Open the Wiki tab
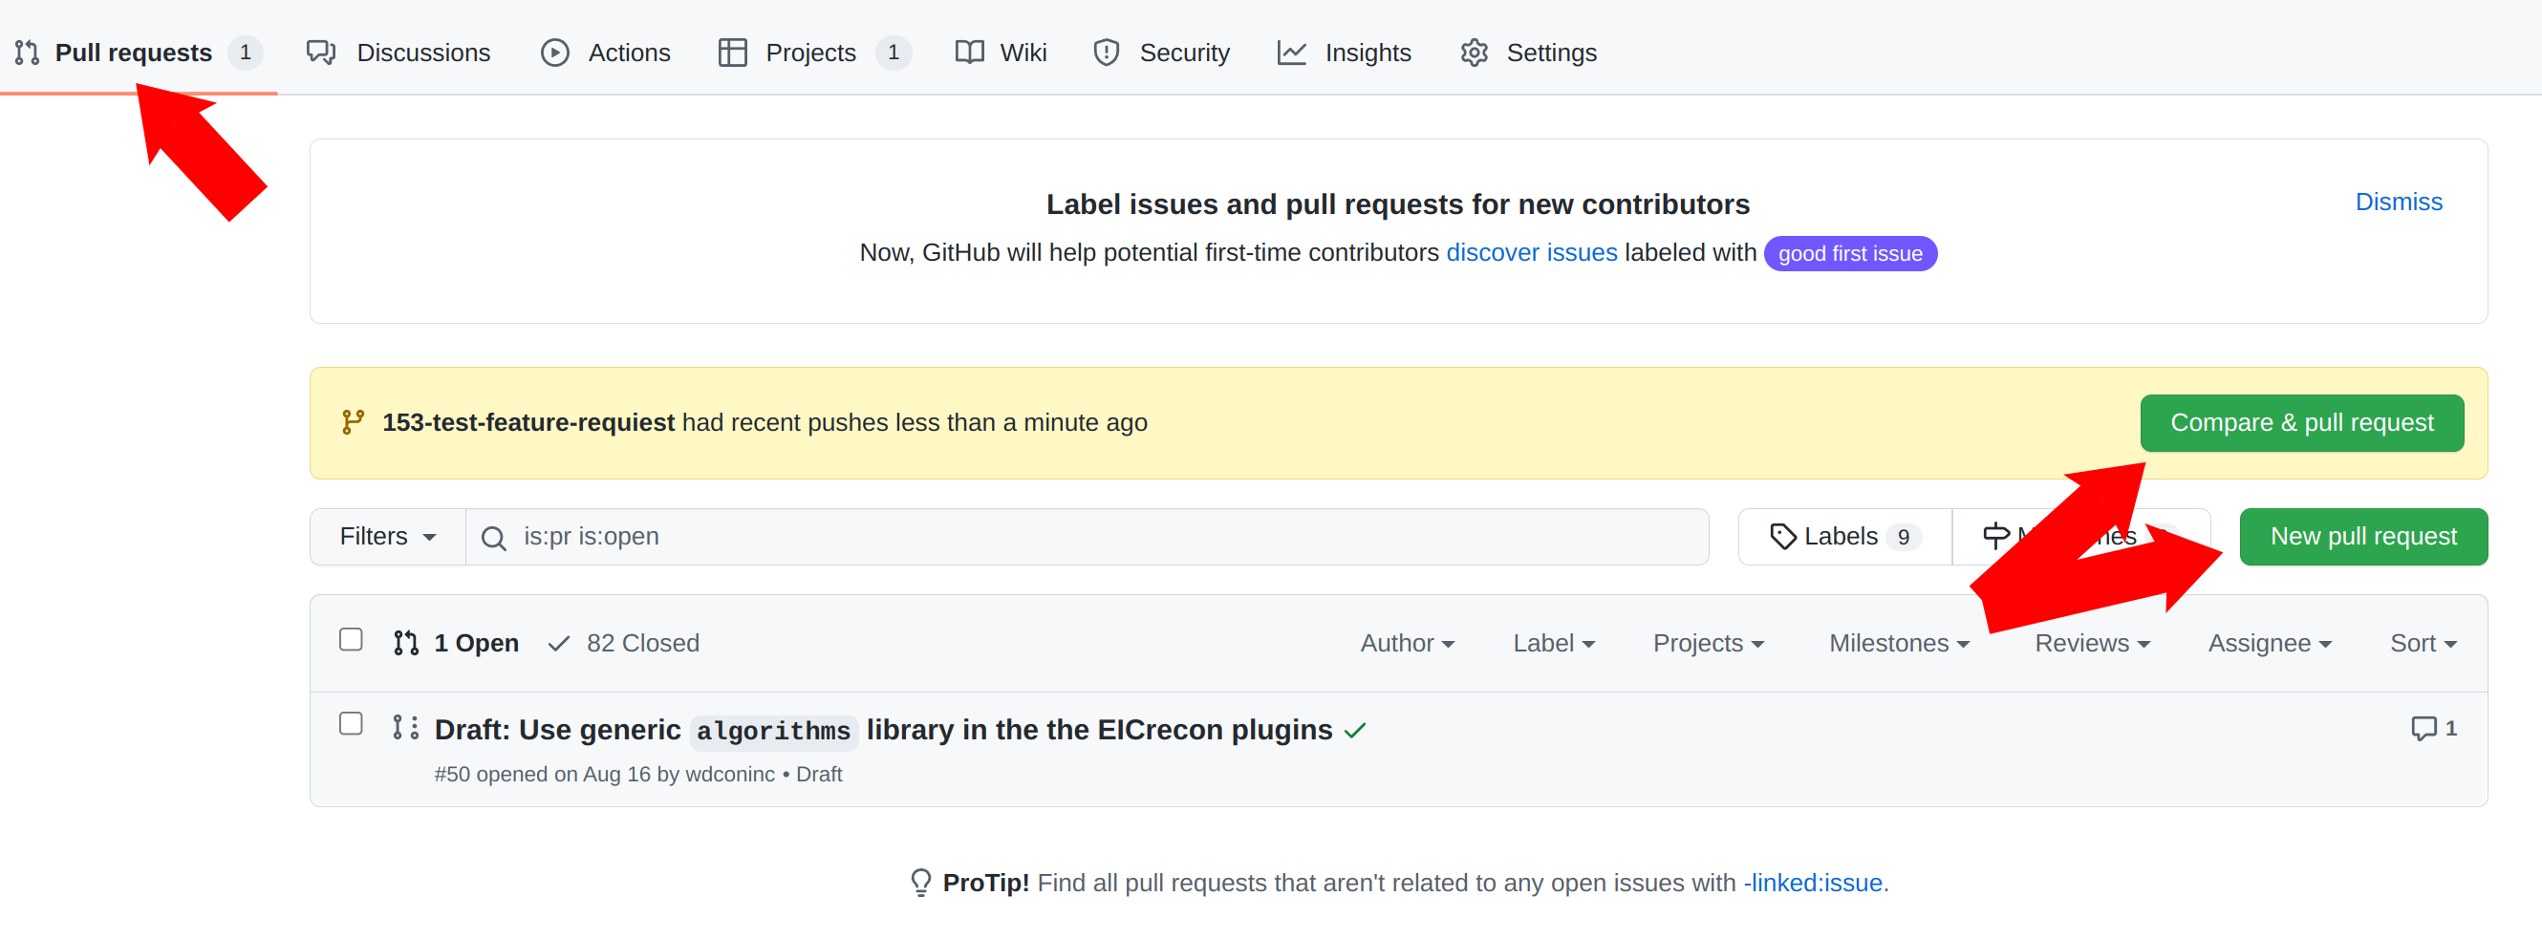The height and width of the screenshot is (939, 2542). coord(1001,53)
